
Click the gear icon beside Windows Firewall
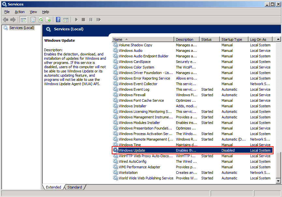(115, 95)
